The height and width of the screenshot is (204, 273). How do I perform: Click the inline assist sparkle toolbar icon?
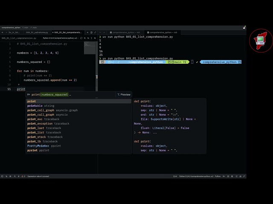click(88, 38)
